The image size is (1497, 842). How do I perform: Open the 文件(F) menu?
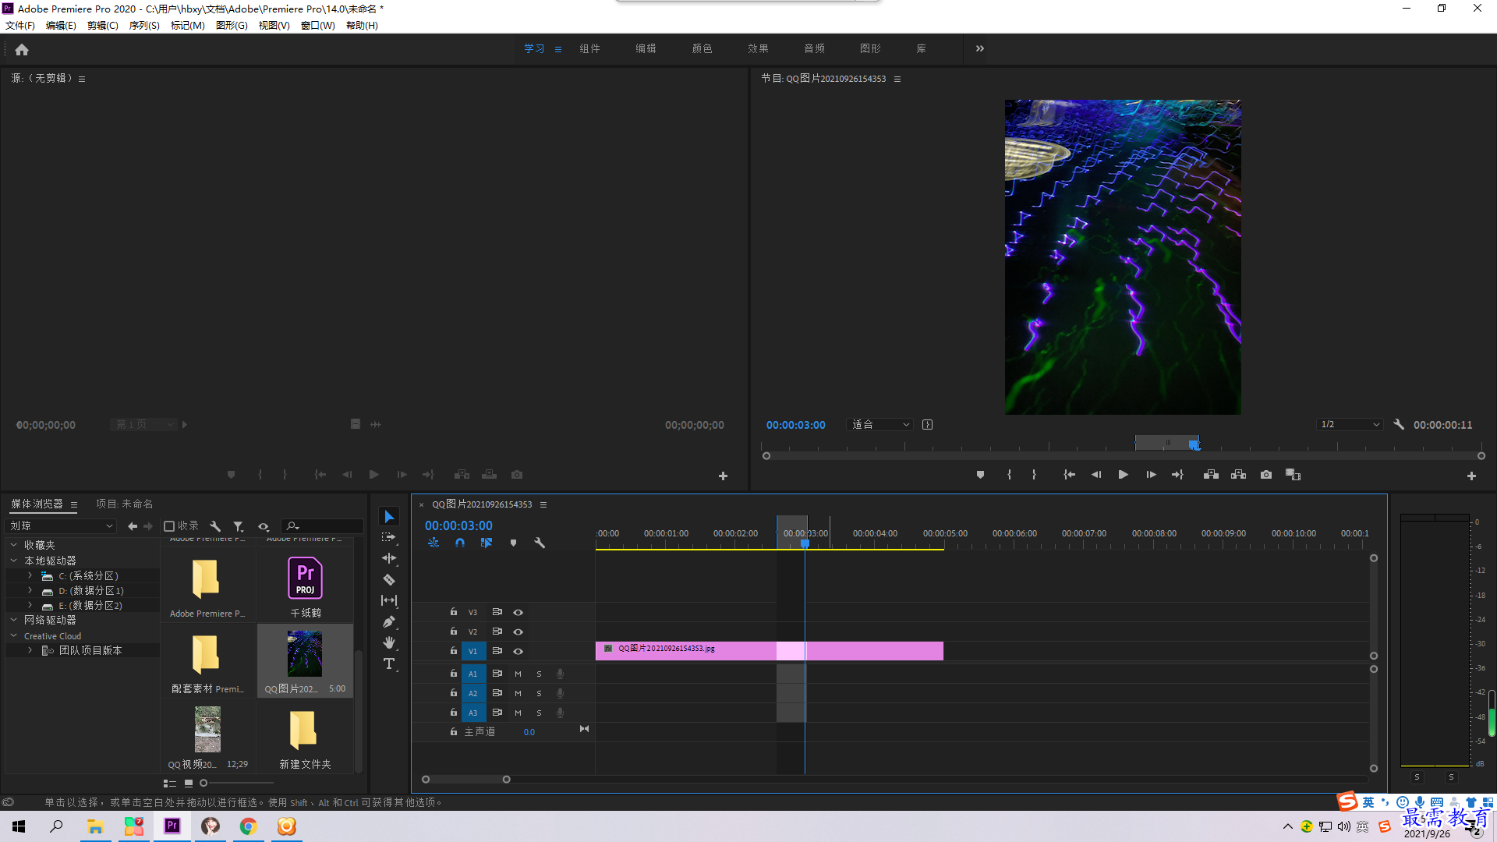pos(20,26)
